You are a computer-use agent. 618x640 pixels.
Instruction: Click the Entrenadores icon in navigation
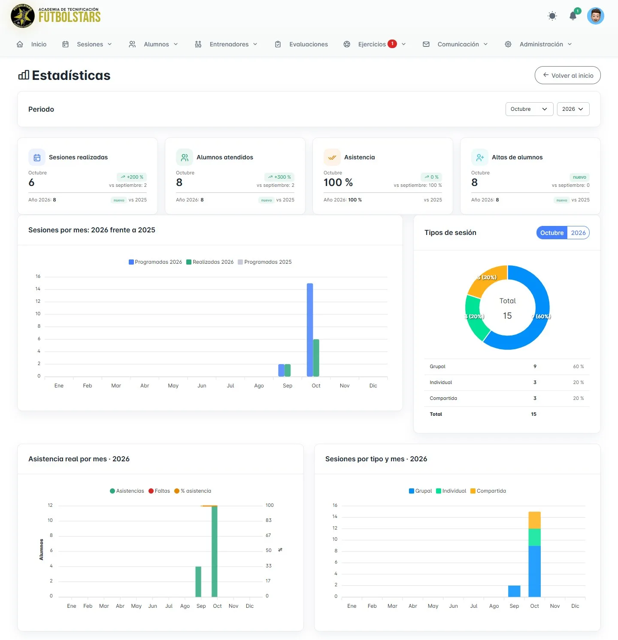point(198,44)
